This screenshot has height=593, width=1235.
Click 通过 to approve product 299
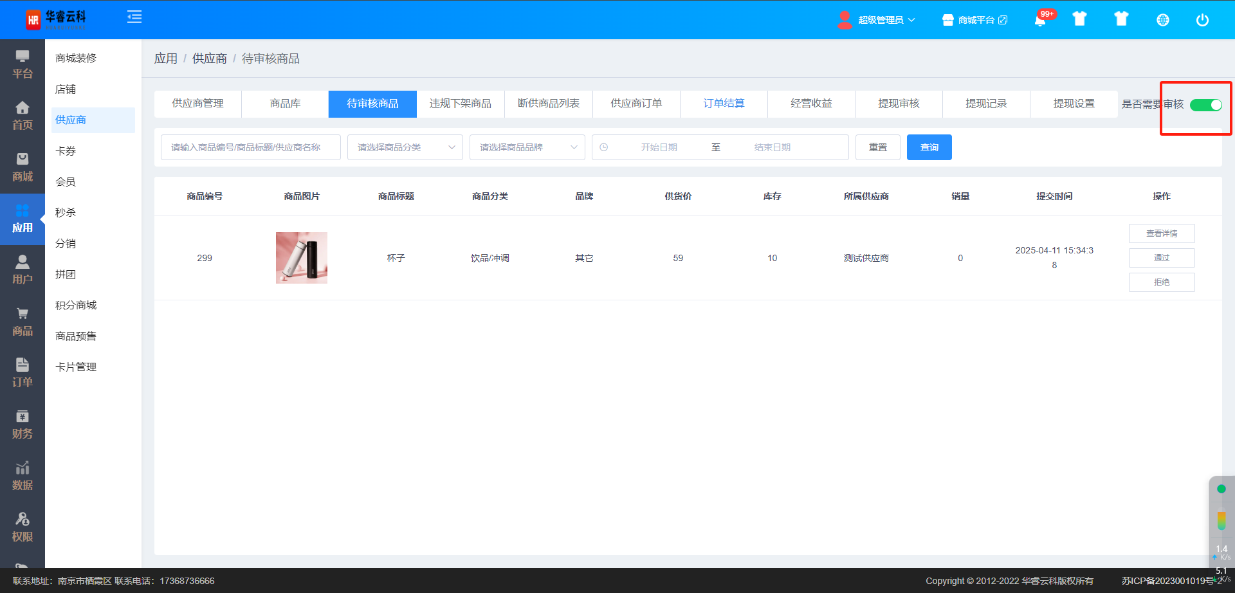coord(1161,258)
